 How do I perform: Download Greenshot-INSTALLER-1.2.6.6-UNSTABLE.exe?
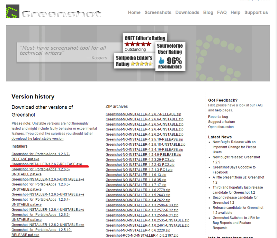point(48,179)
